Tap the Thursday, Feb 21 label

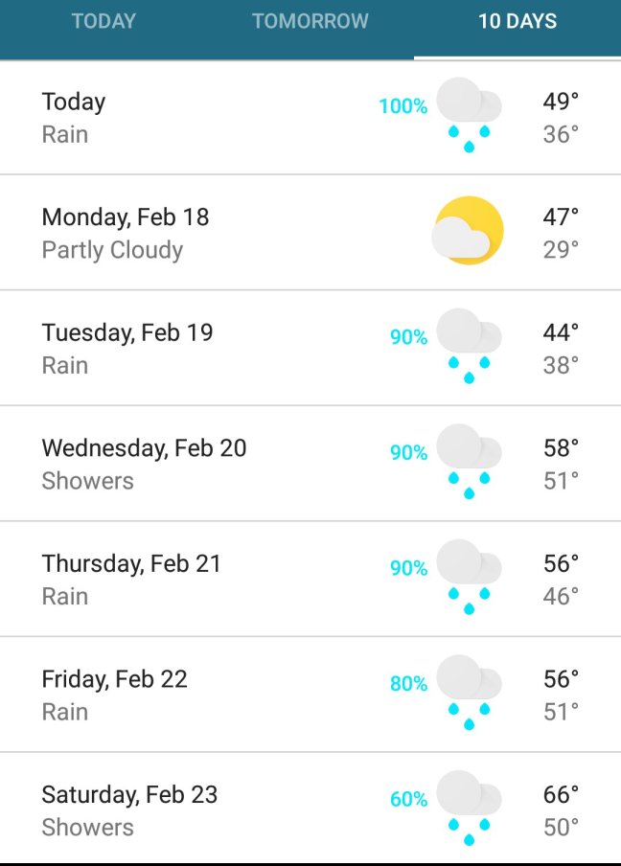pyautogui.click(x=131, y=563)
